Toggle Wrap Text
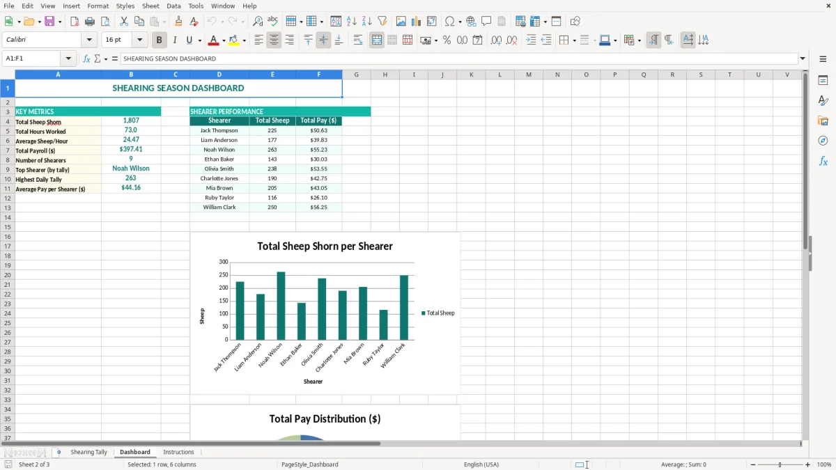Image resolution: width=836 pixels, height=470 pixels. point(358,40)
